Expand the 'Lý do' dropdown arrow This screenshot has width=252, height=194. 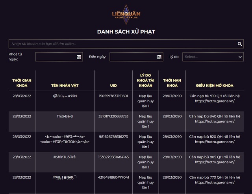(240, 57)
